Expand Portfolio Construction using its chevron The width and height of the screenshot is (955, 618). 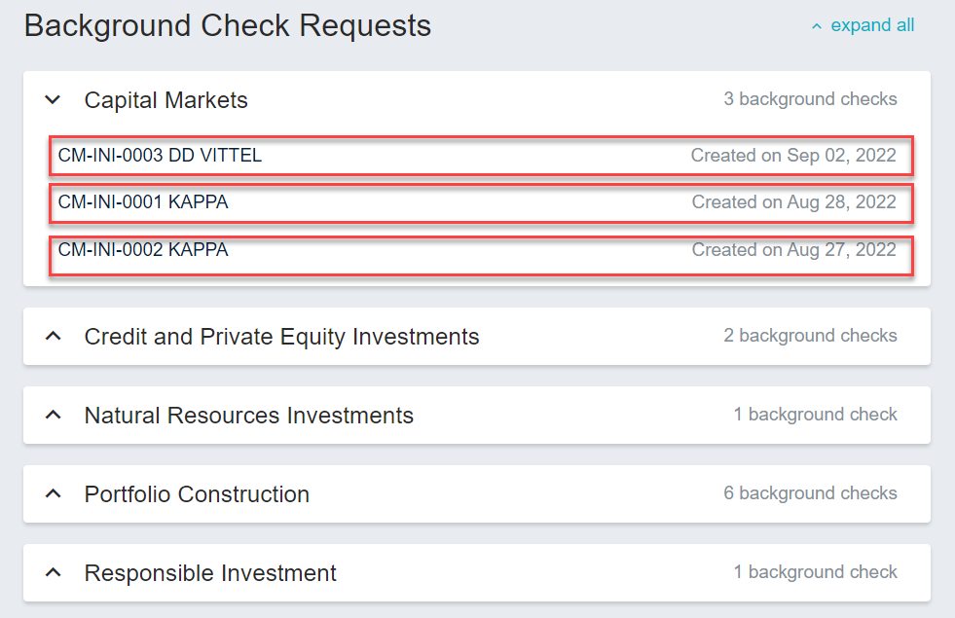54,493
